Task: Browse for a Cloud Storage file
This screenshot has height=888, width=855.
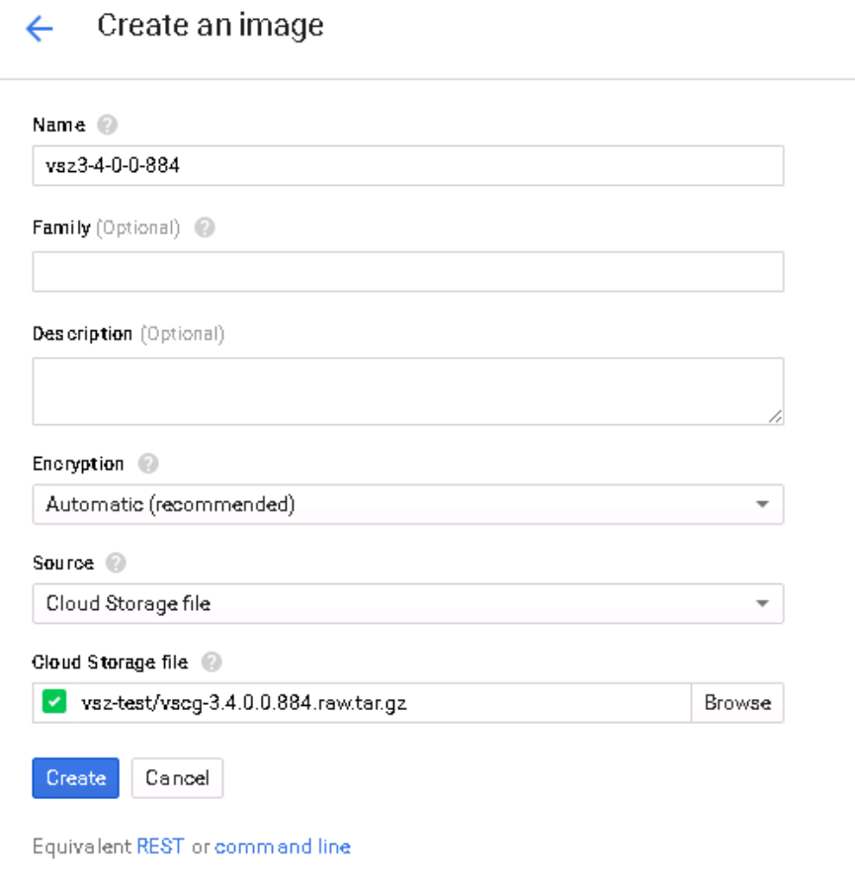Action: (x=736, y=703)
